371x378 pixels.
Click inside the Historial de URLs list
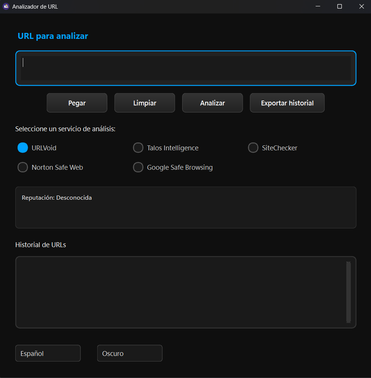[x=180, y=292]
